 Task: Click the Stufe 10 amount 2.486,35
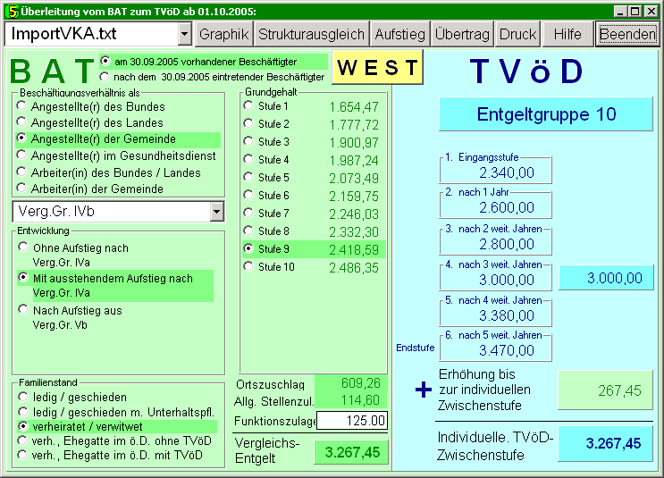click(354, 268)
